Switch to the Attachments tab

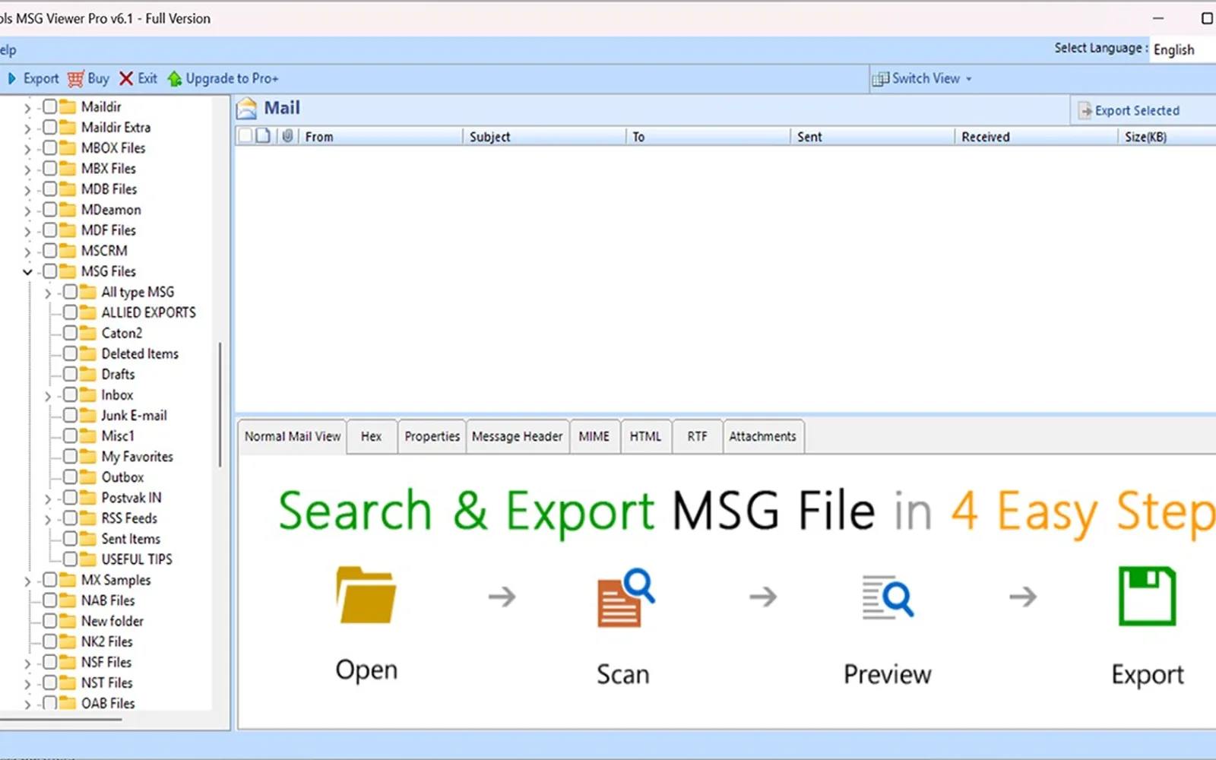coord(763,436)
